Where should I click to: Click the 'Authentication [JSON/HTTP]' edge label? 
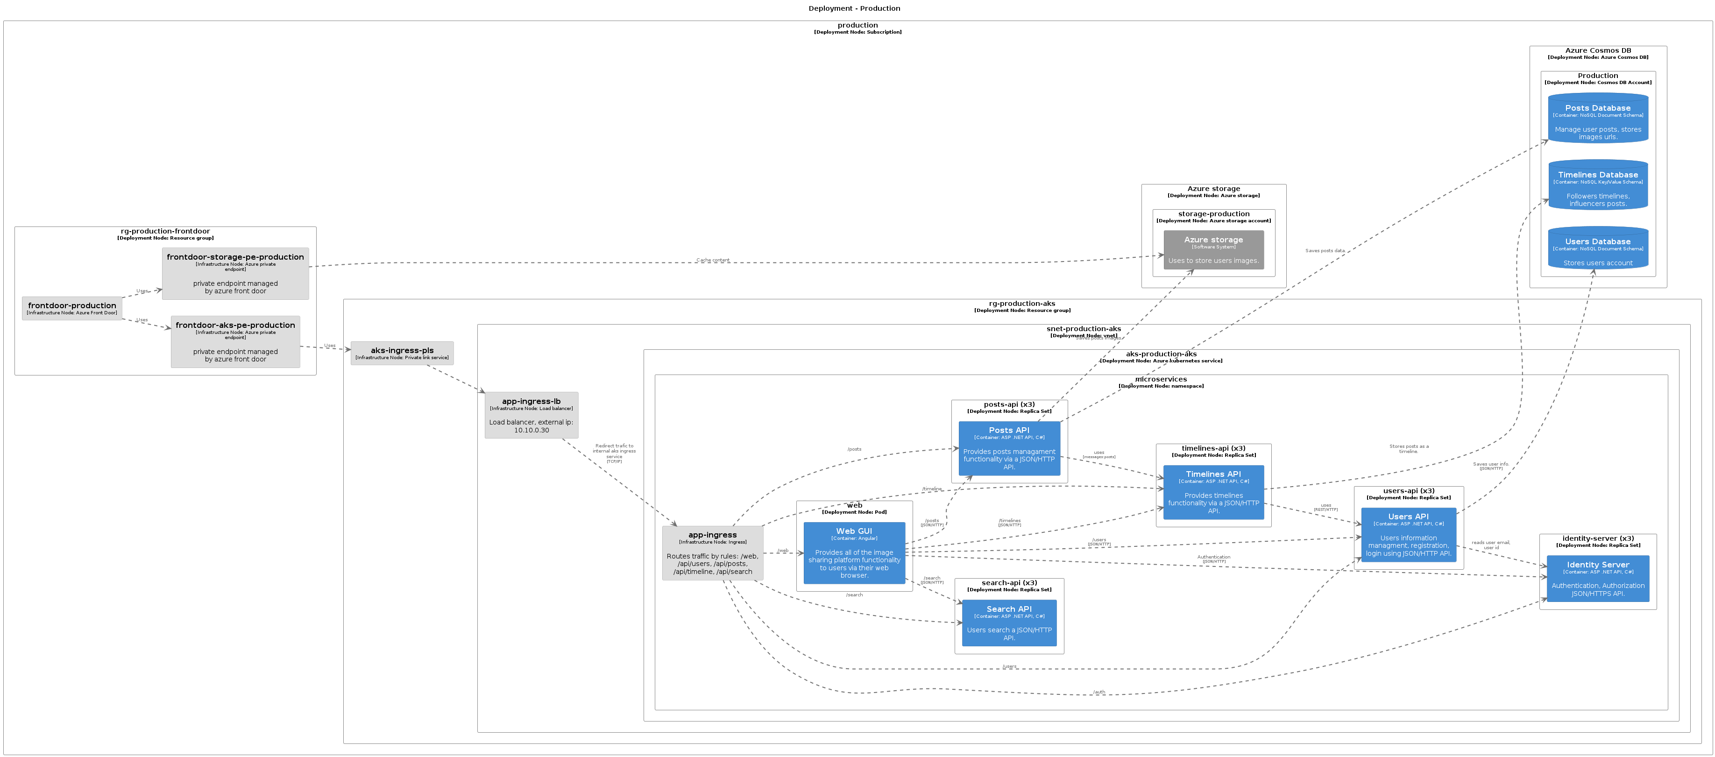[1214, 559]
